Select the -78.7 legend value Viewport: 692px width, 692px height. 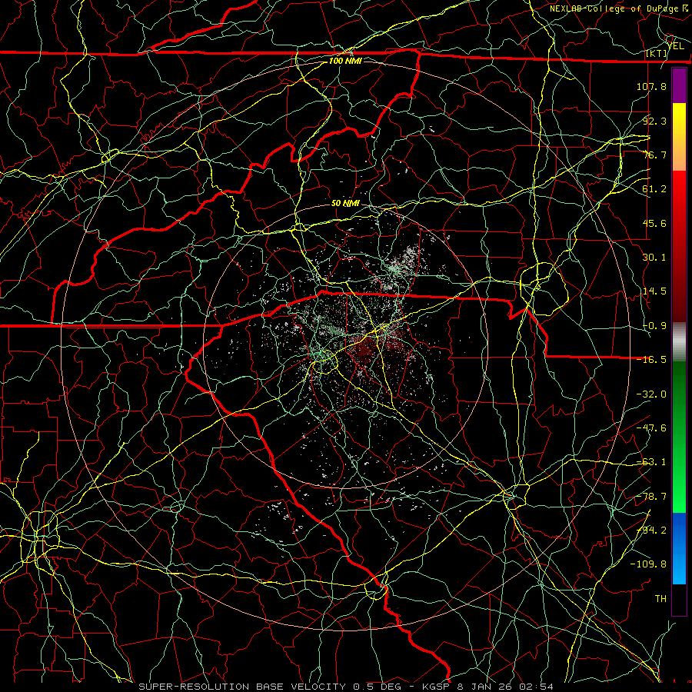coord(651,497)
